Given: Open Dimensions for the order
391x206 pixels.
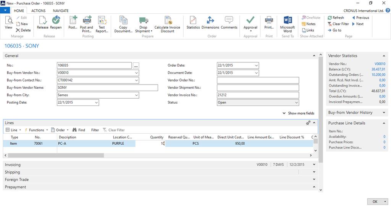Looking at the screenshot, I should point(210,22).
